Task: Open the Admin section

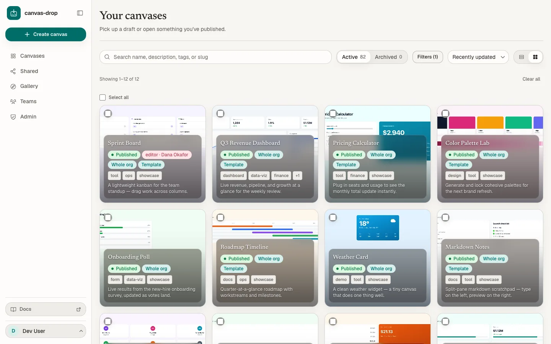Action: [x=46, y=117]
